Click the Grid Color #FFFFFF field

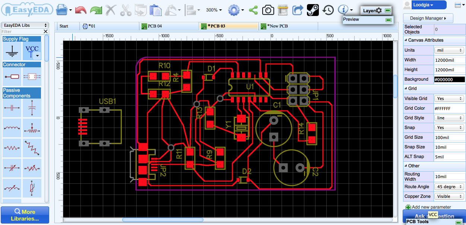click(449, 108)
